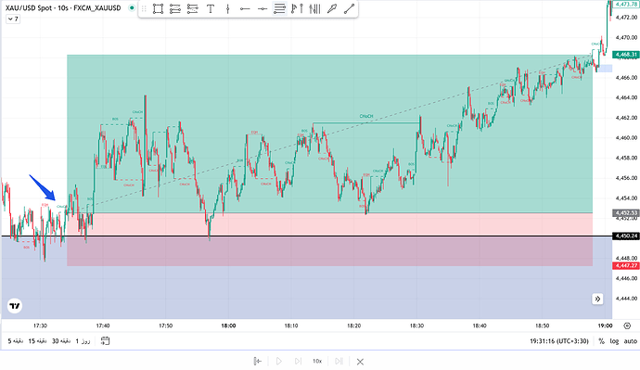Select the parallel channel drawing tool

pos(175,8)
